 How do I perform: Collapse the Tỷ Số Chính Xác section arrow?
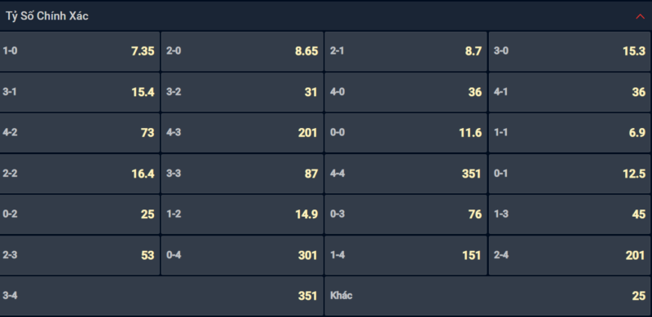pos(640,16)
